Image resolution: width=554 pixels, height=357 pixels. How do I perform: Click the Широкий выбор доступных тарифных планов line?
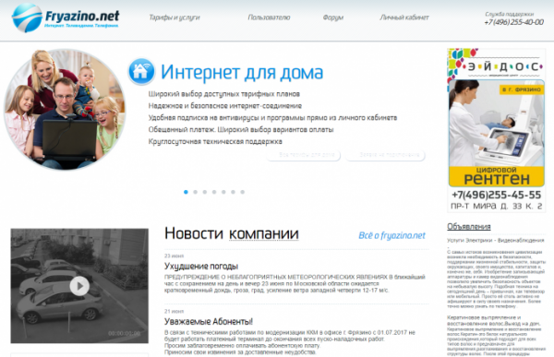pyautogui.click(x=224, y=94)
